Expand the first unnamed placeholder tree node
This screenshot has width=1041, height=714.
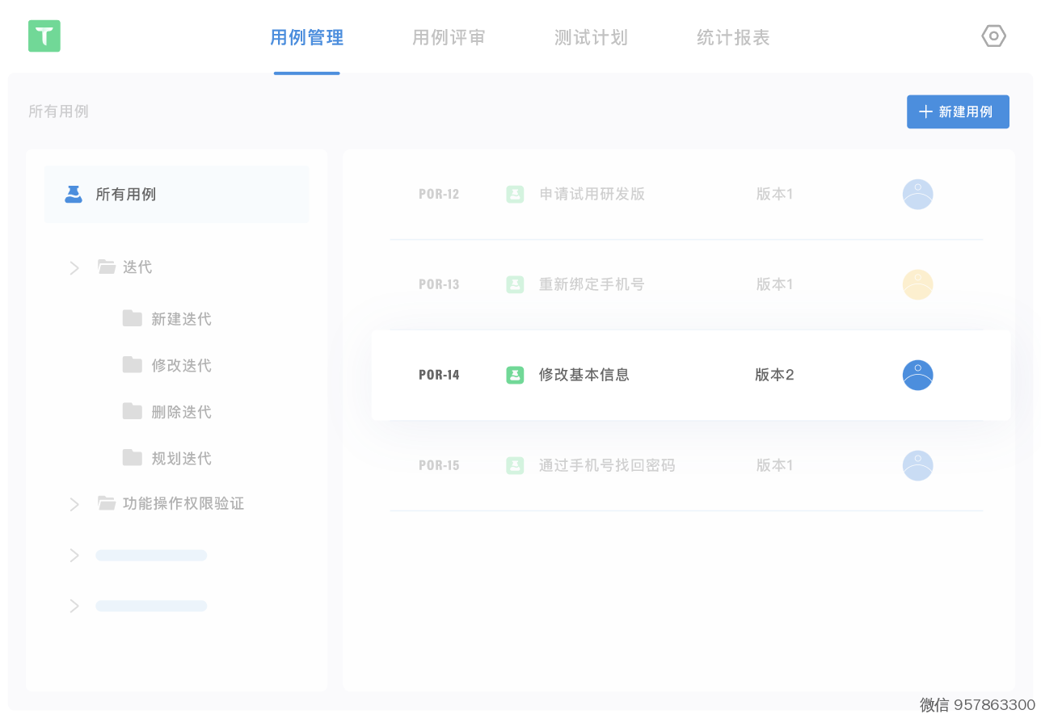coord(74,556)
